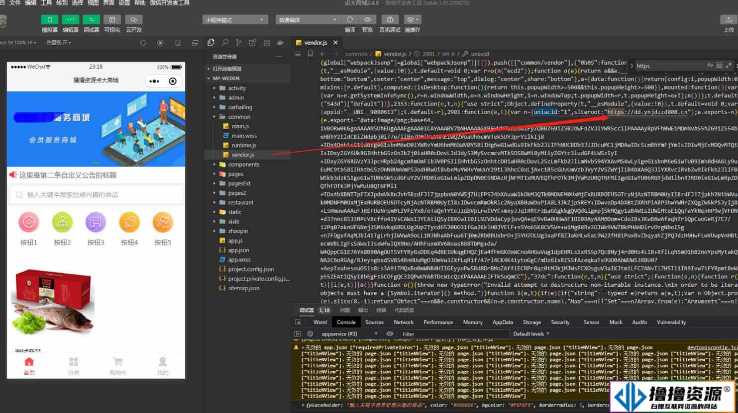Click the save-style icon in editor sidebar row

[267, 43]
